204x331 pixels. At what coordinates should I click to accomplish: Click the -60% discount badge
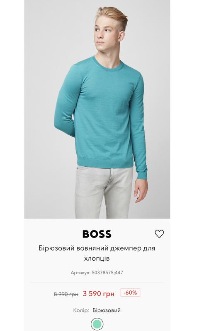coord(130,293)
